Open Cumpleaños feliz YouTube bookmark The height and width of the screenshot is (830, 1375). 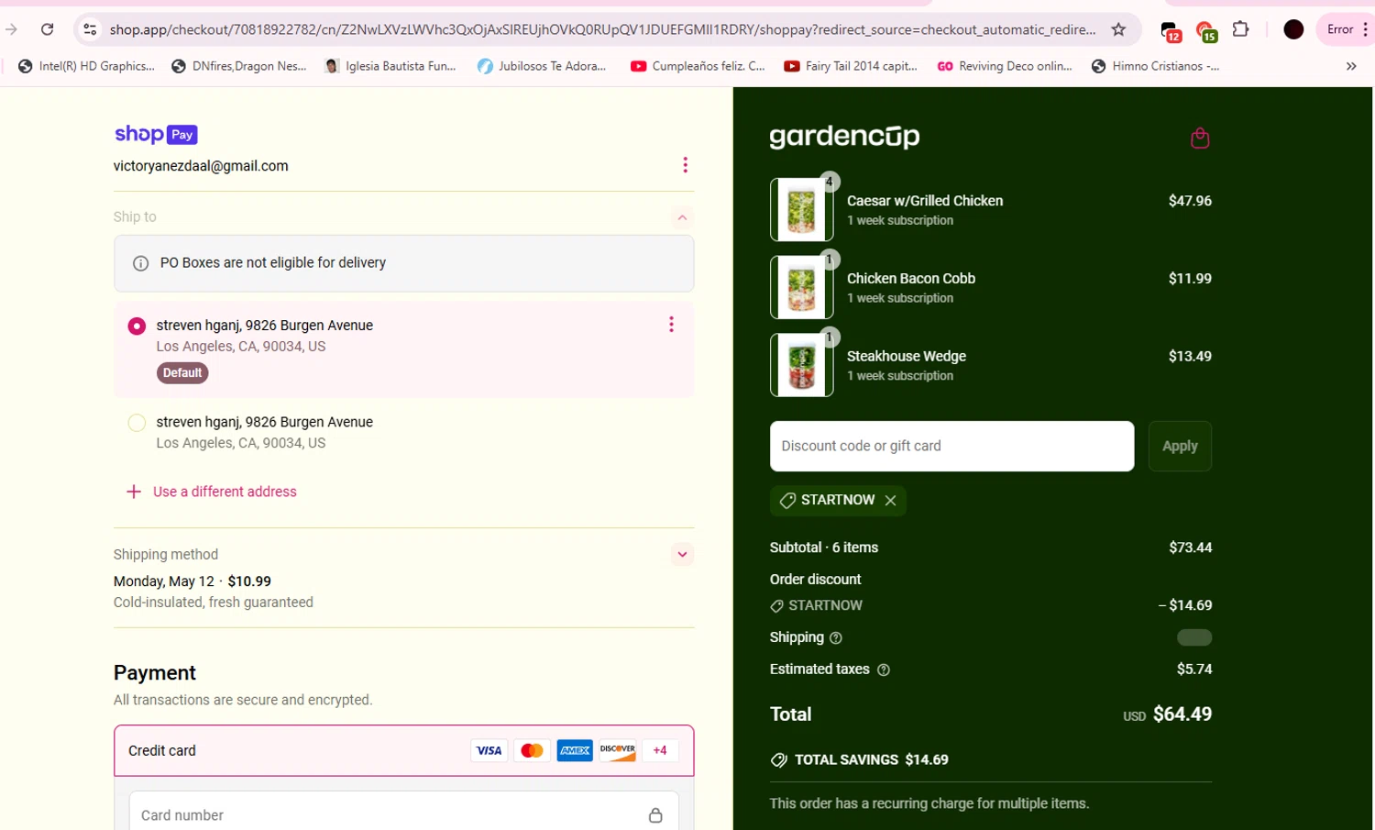[x=698, y=66]
